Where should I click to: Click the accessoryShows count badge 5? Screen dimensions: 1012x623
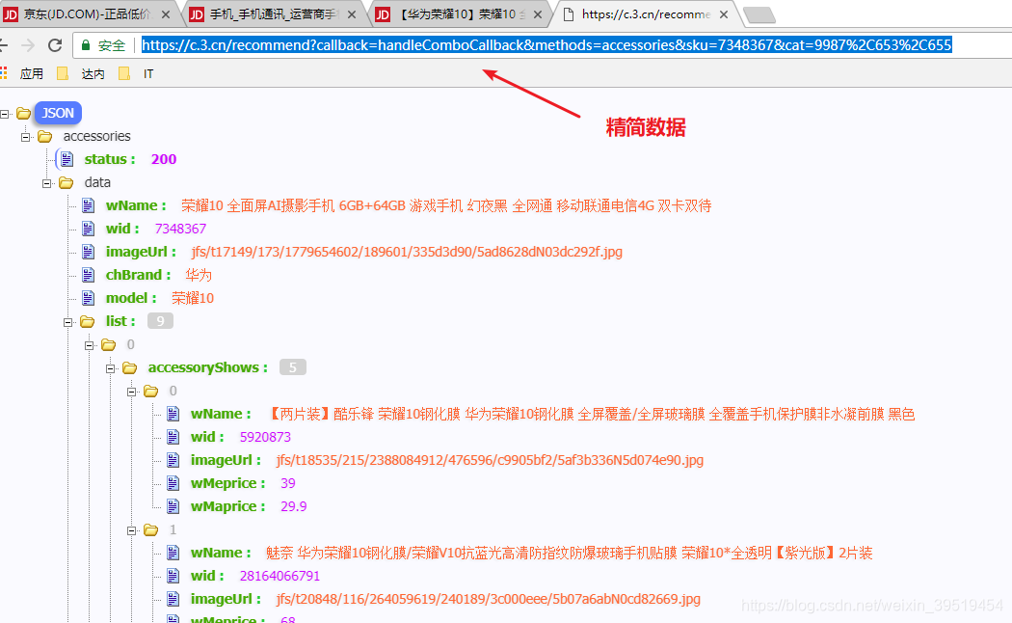coord(292,367)
